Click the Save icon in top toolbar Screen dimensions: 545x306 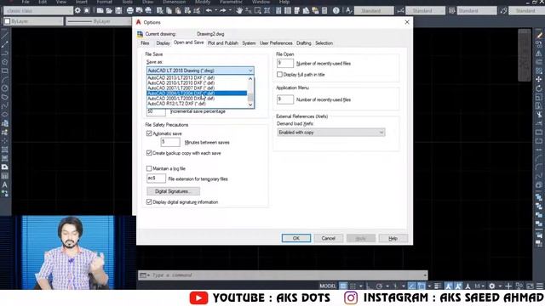(x=118, y=11)
